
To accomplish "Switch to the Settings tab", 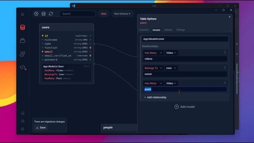I will (181, 30).
